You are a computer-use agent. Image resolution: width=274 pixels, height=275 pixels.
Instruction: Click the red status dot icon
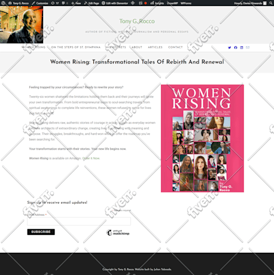(x=145, y=3)
